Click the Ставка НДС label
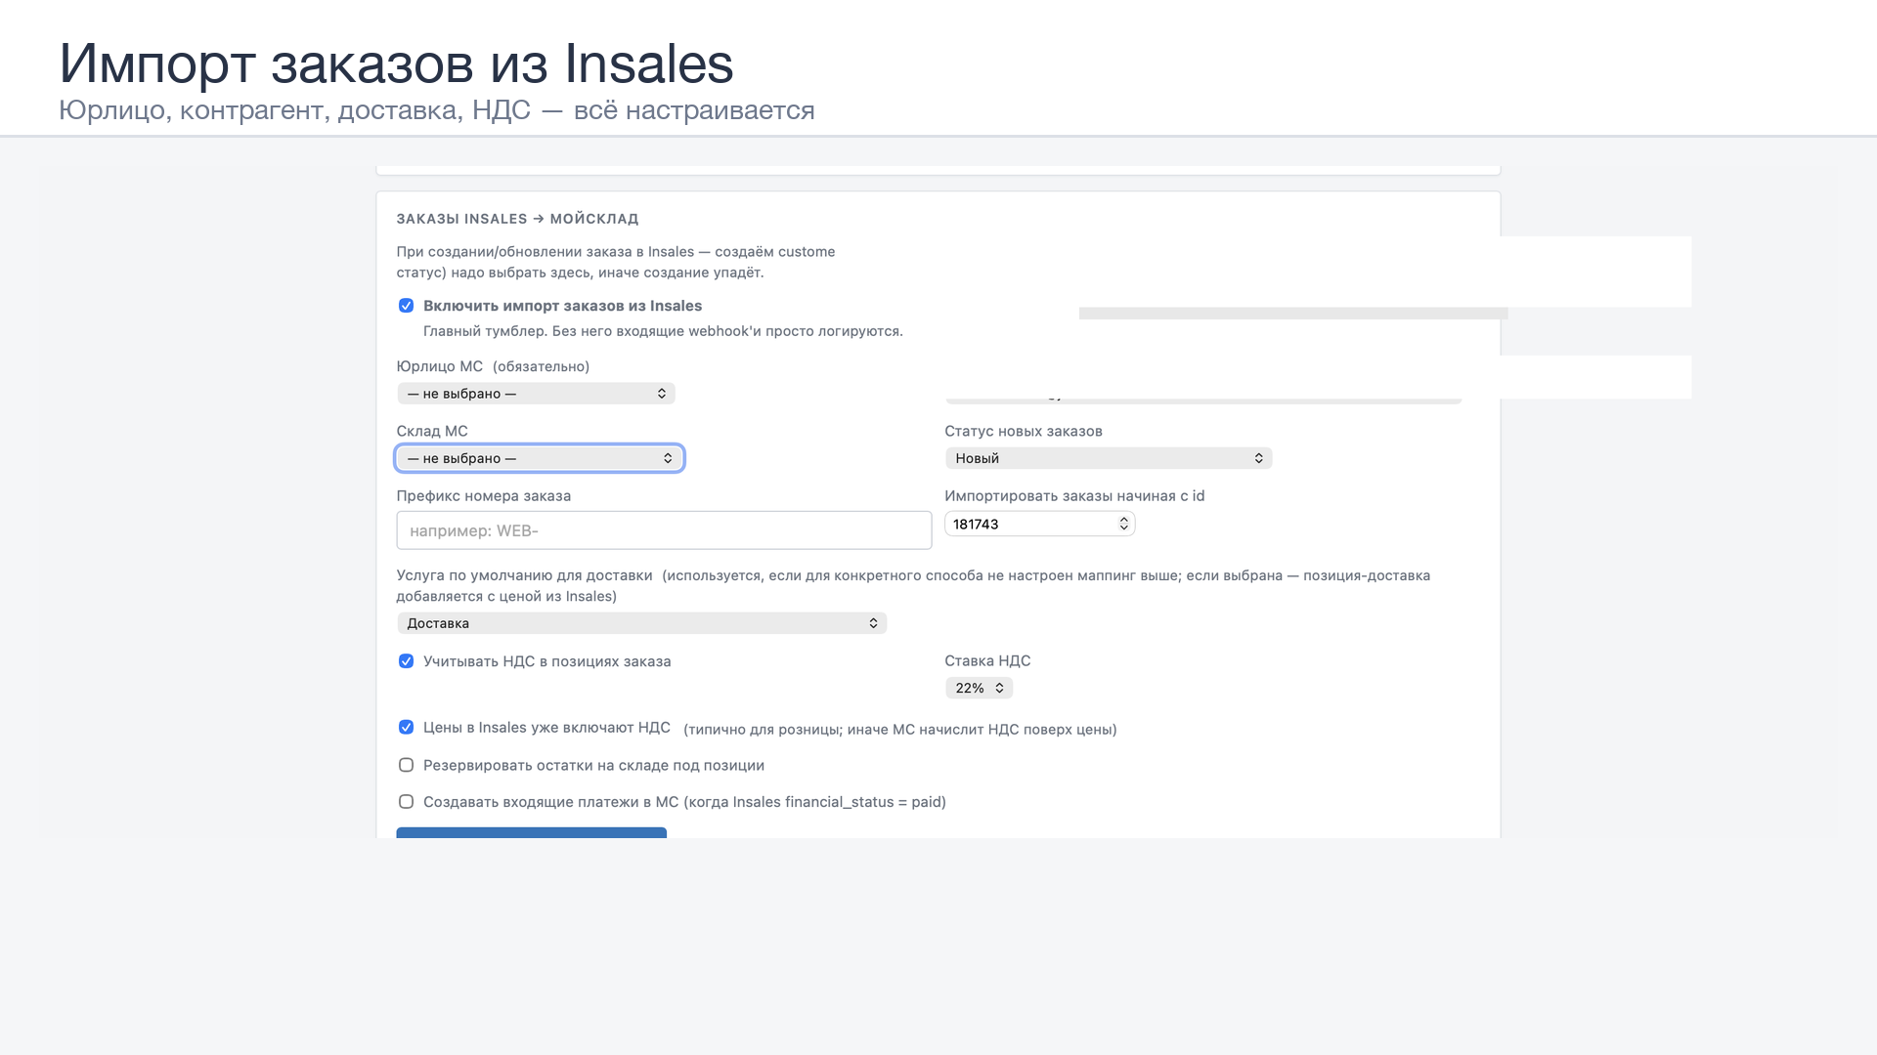Viewport: 1877px width, 1055px height. (987, 661)
